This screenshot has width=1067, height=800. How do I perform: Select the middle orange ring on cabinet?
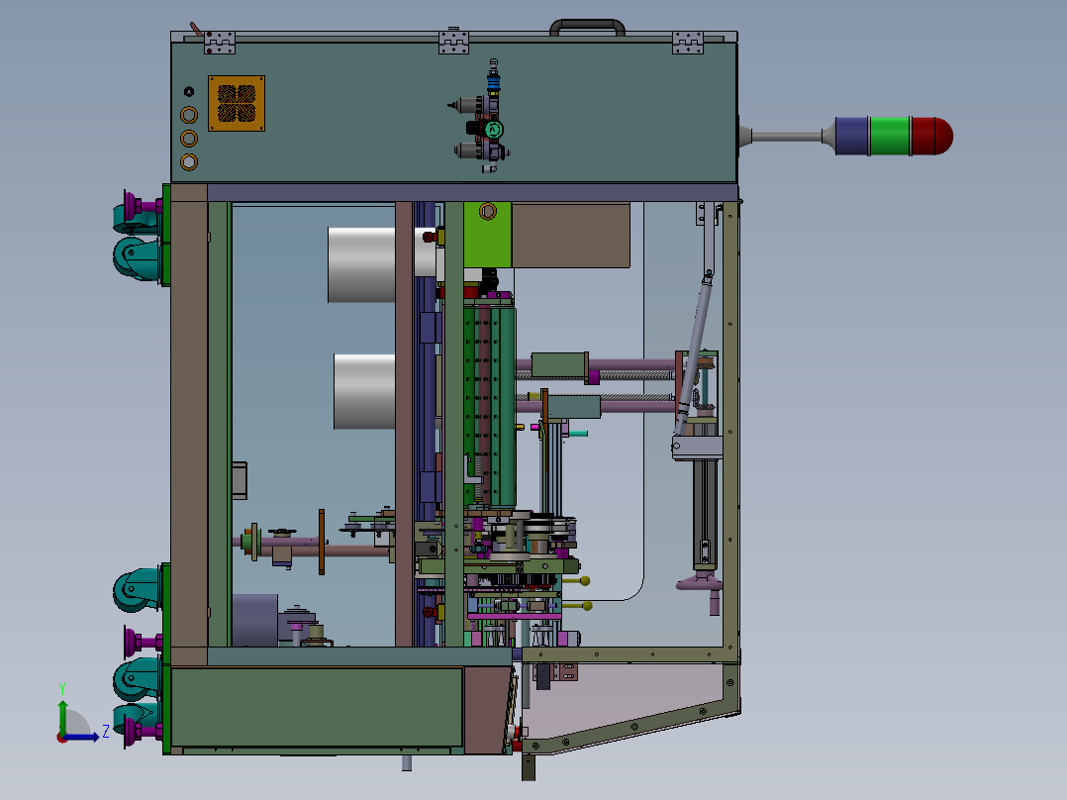tap(189, 139)
